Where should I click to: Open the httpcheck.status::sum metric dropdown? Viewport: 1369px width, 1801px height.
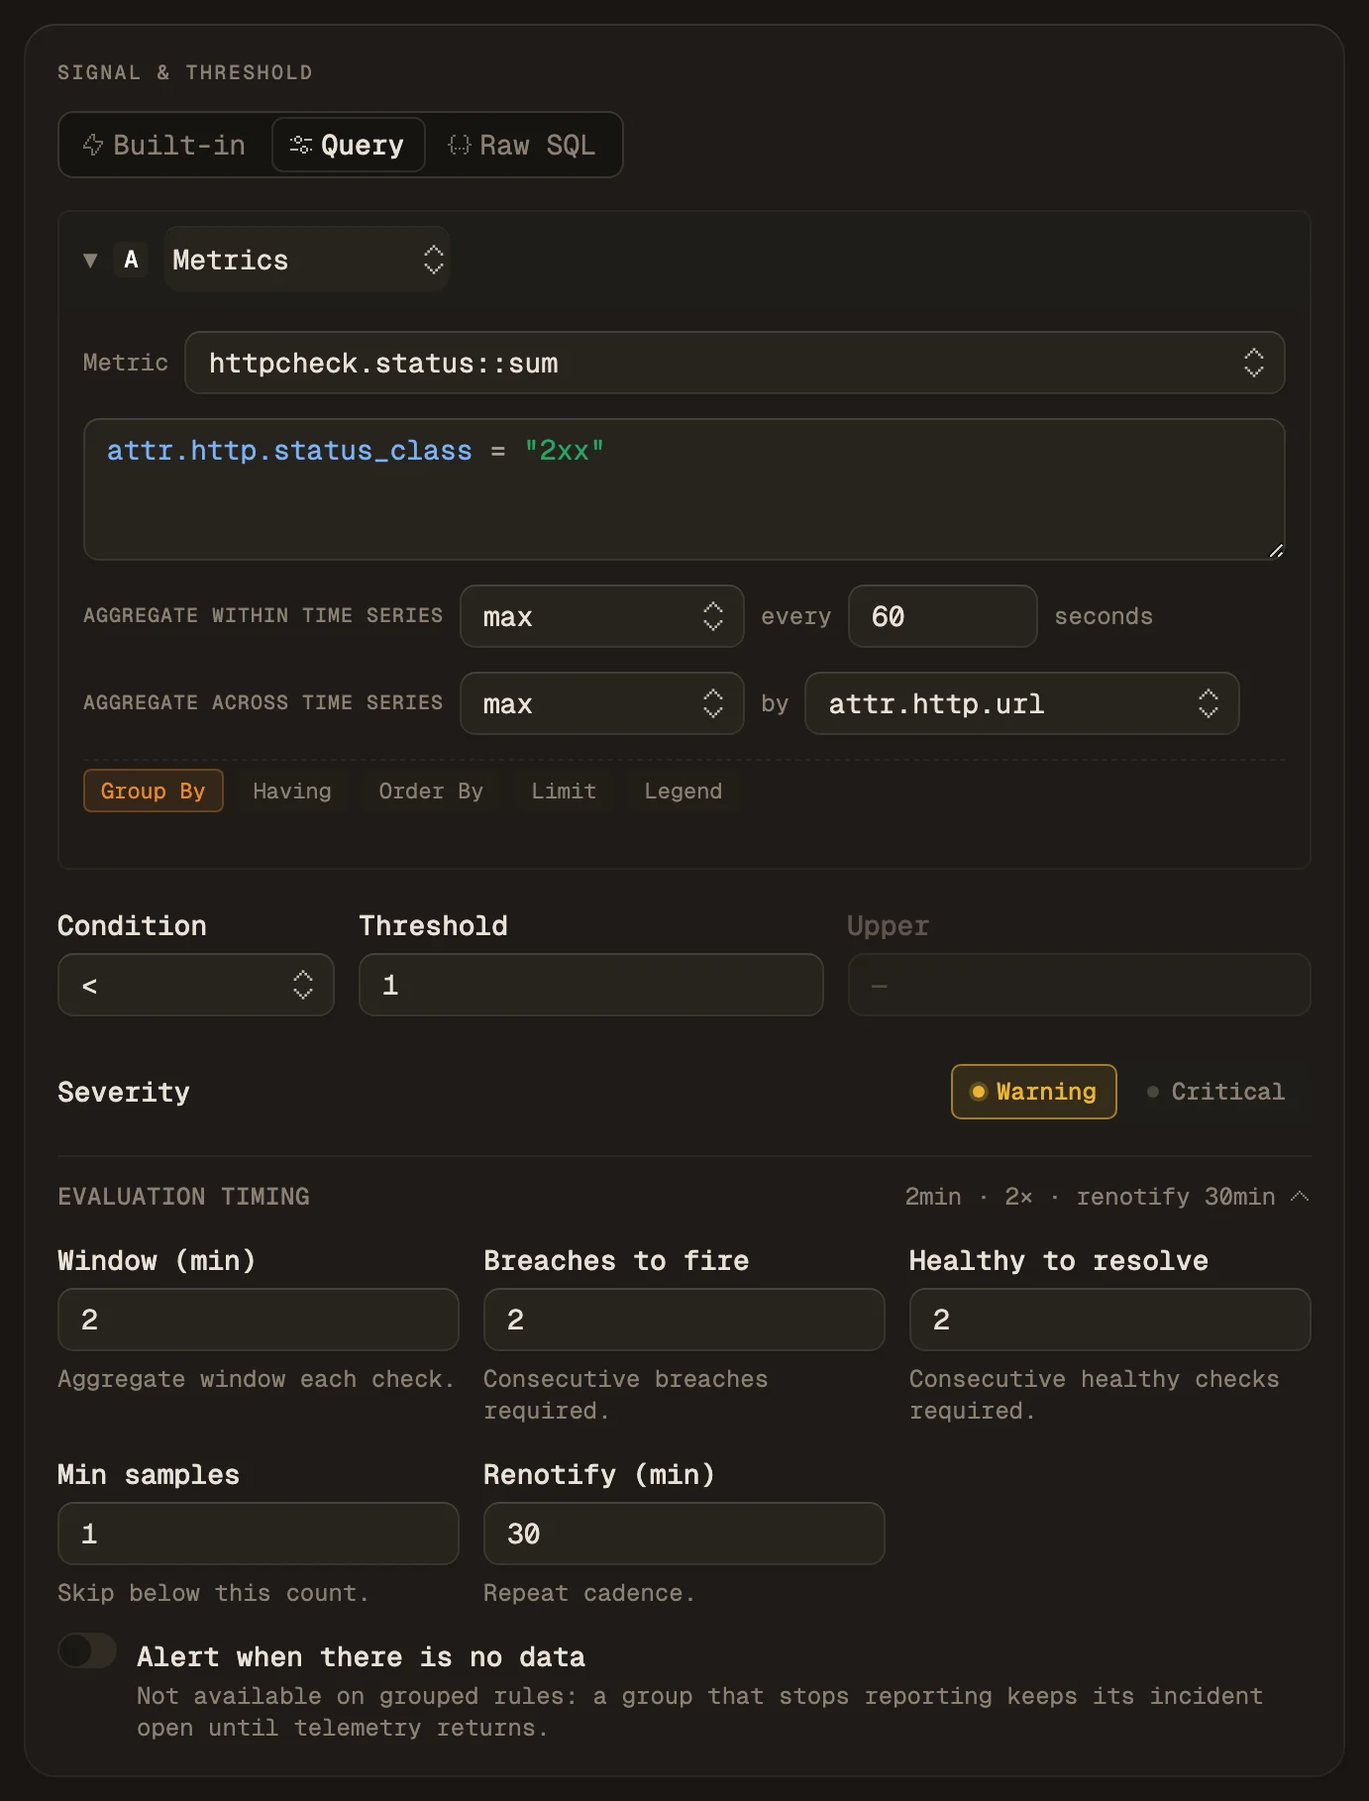coord(734,363)
